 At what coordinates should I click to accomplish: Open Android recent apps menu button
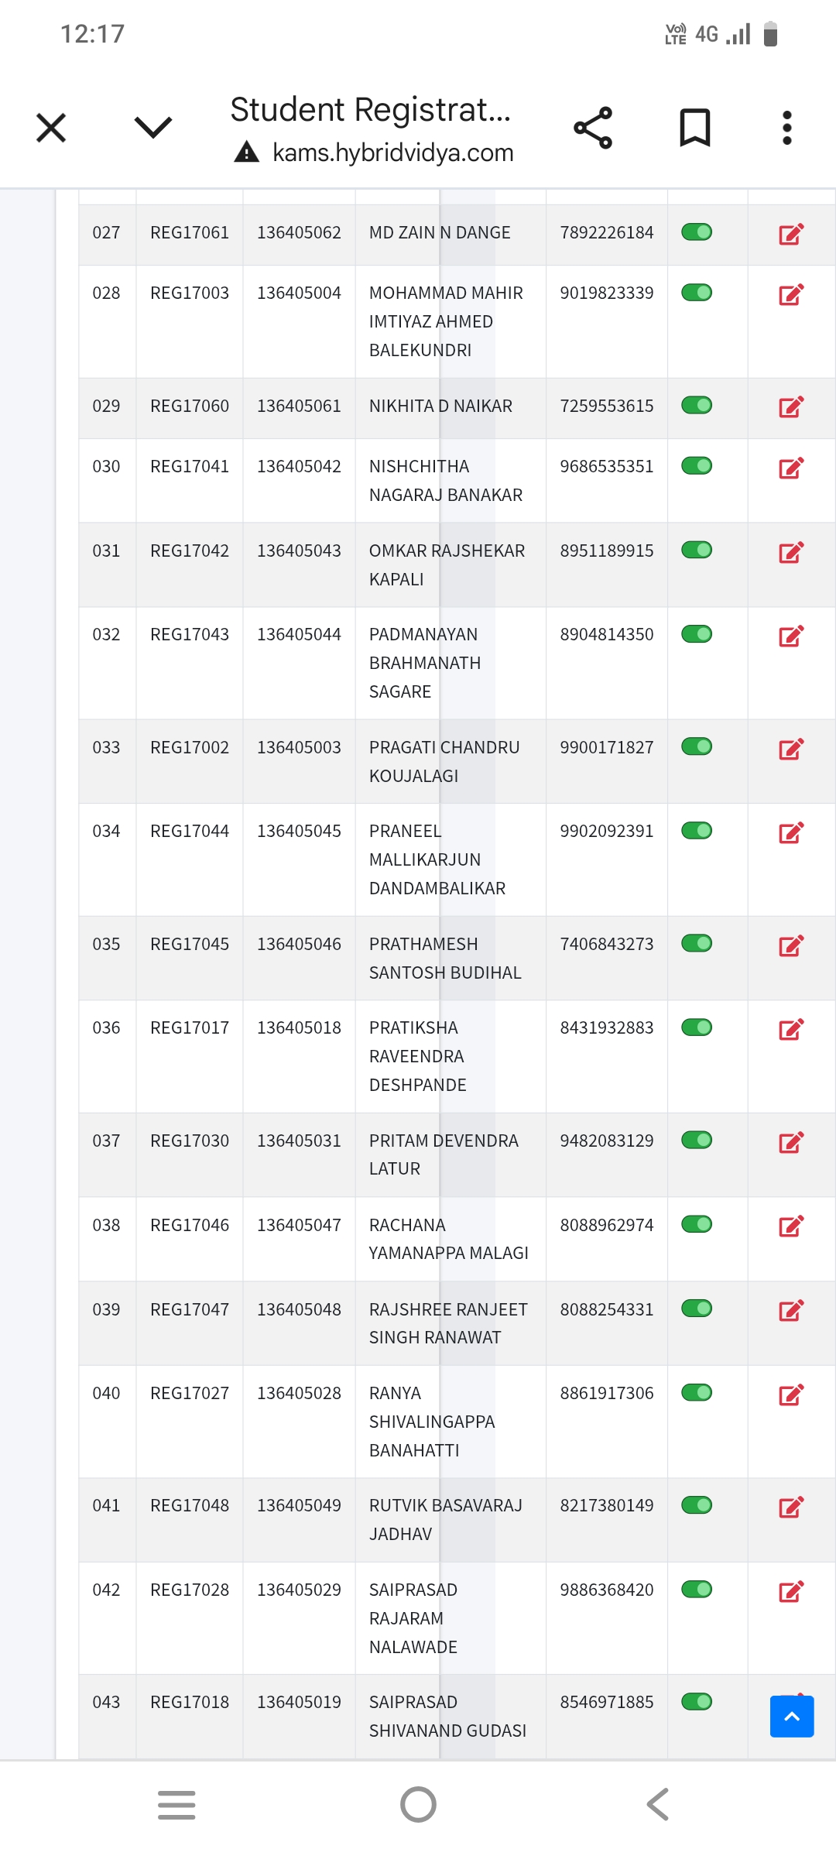tap(176, 1804)
